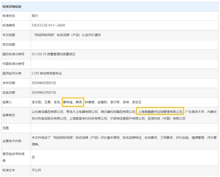Click the patent info value 否
Screen dimensions: 220x177
pos(33,157)
